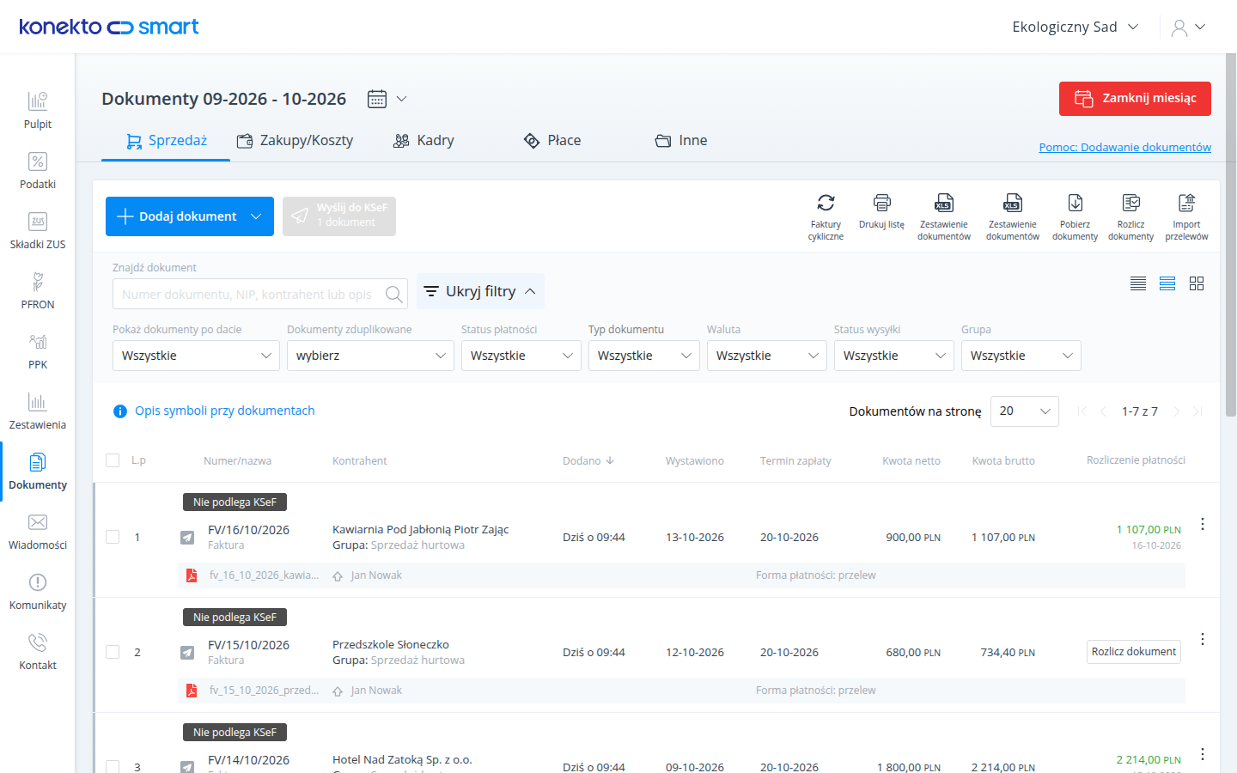Sort by Dodano column header

click(588, 461)
